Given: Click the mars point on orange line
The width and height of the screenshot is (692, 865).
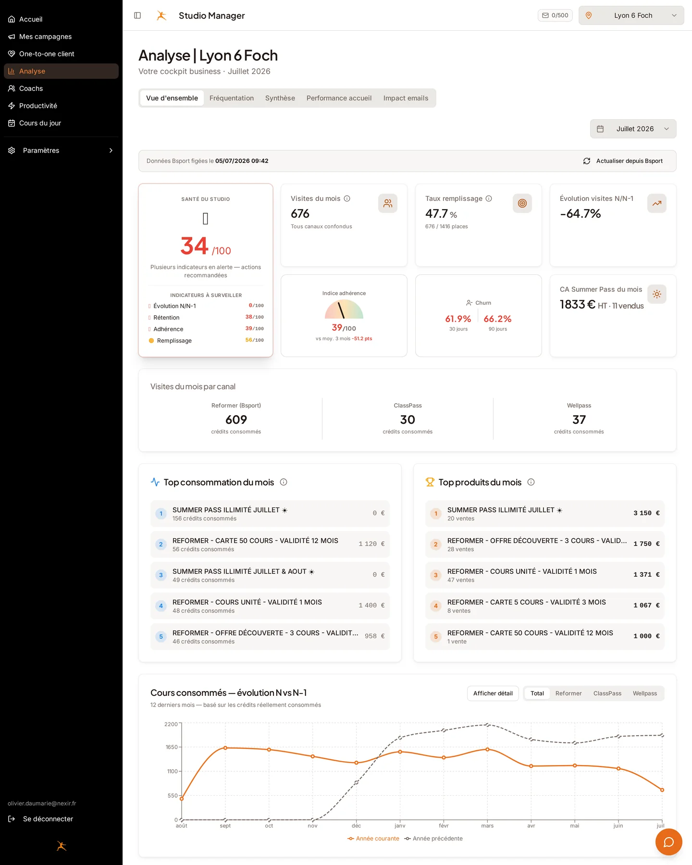Looking at the screenshot, I should coord(487,749).
